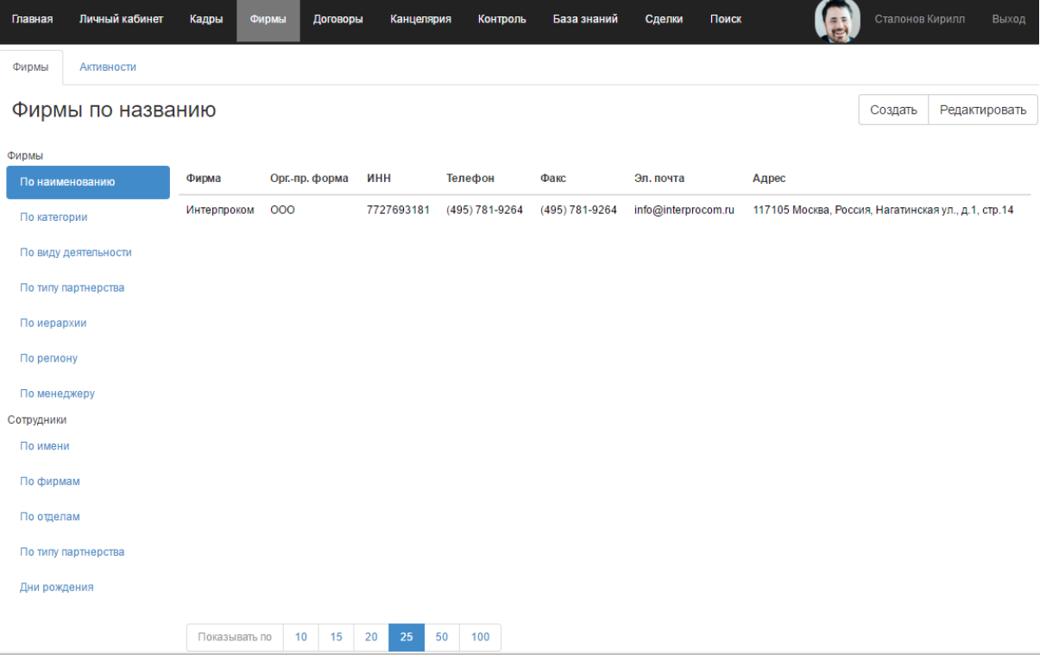Set page size to 25
Screen dimensions: 1040x655
click(407, 637)
